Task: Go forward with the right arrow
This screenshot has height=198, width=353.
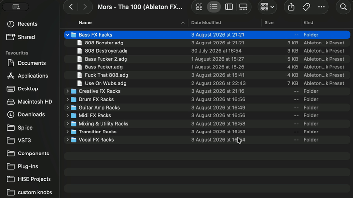Action: [x=85, y=7]
